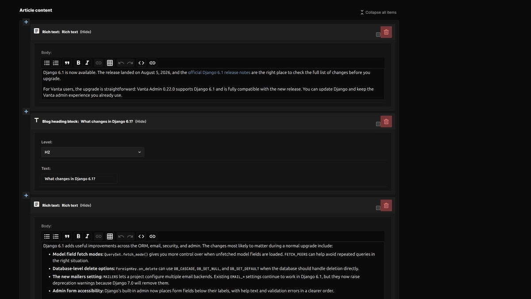This screenshot has height=299, width=531.
Task: Click undo in lower Body toolbar
Action: pos(121,237)
